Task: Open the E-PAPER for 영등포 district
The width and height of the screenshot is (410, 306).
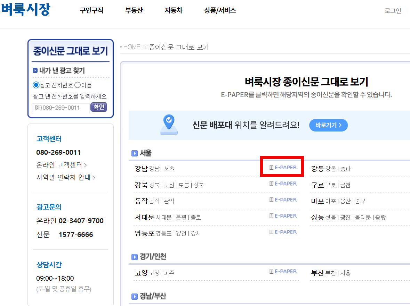Action: coord(284,232)
